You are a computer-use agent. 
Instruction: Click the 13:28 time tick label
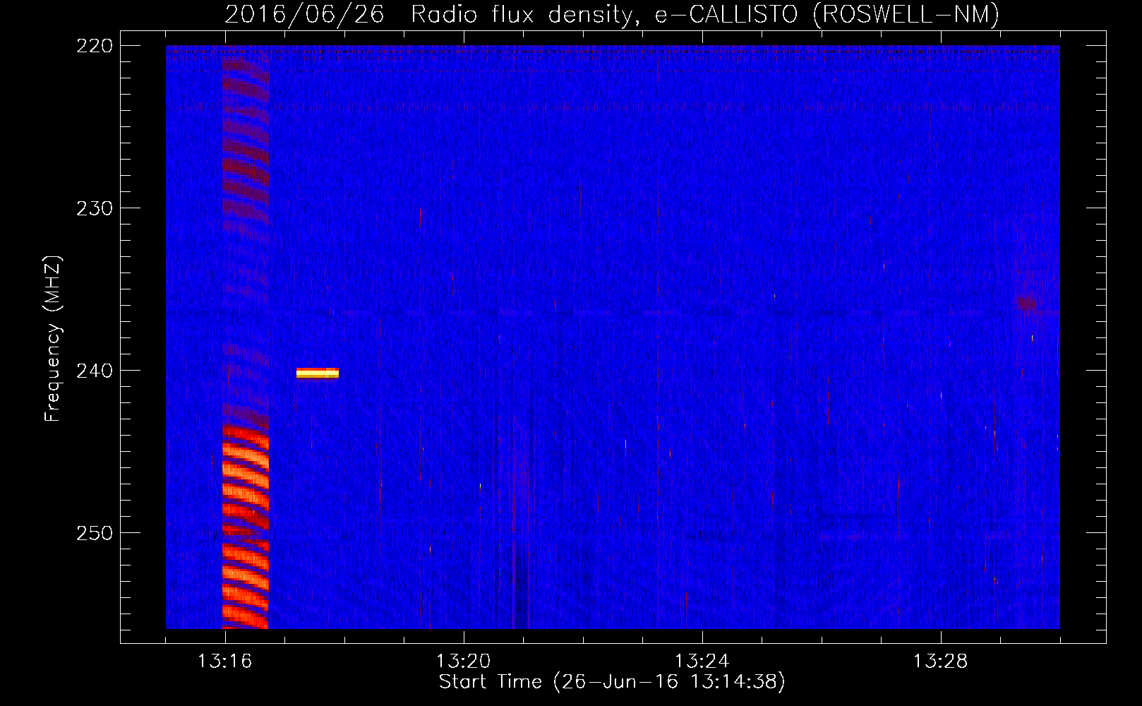pyautogui.click(x=941, y=662)
